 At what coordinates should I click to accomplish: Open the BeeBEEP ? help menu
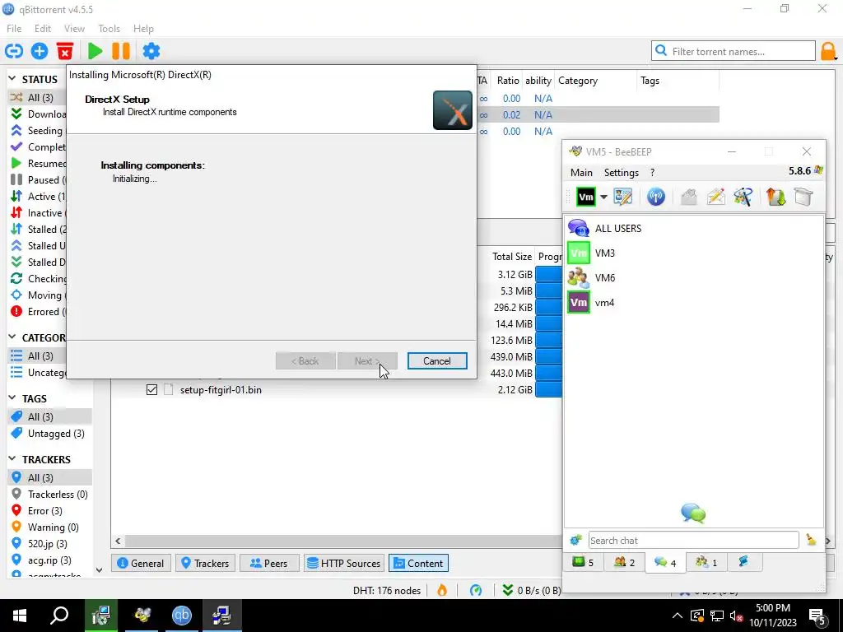(x=652, y=173)
